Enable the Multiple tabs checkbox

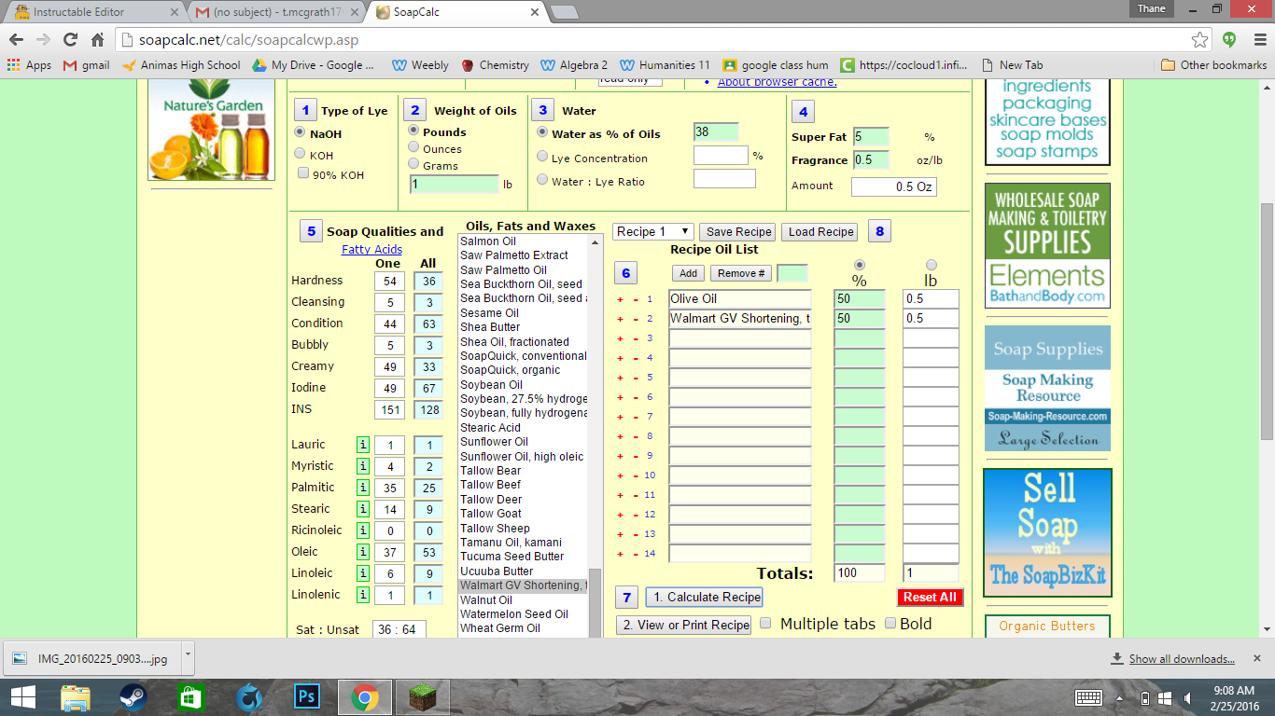click(x=765, y=623)
